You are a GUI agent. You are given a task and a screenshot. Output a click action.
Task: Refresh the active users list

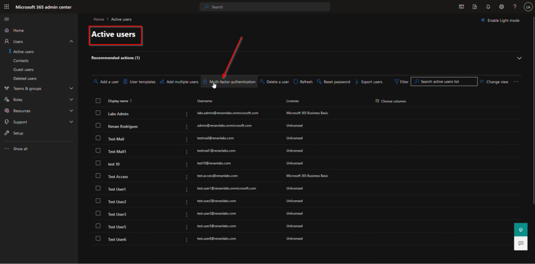pyautogui.click(x=303, y=82)
